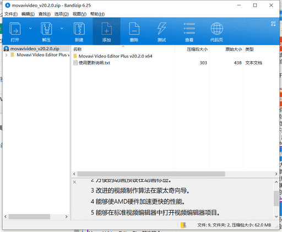Select movavivideo_v20.2.0.zip in the tree
Image resolution: width=282 pixels, height=232 pixels.
tap(35, 48)
